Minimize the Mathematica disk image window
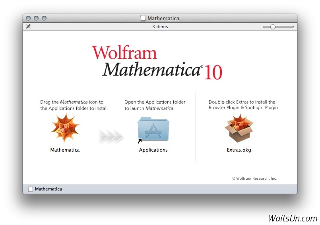This screenshot has width=320, height=225. [x=36, y=18]
